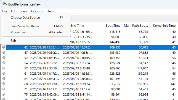The height and width of the screenshot is (100, 178).
Task: Select start time 2025/01/29 10:30:2...
Action: coord(44,53)
